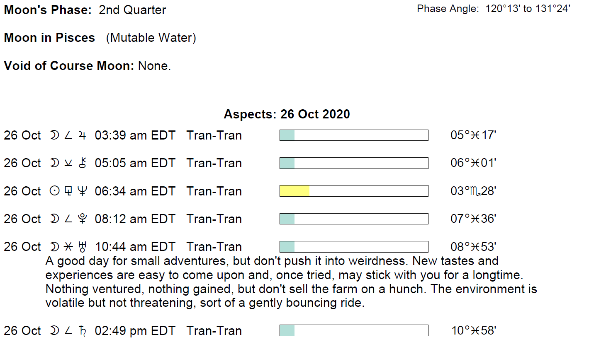This screenshot has width=589, height=342.
Task: Click the "Aspects: 26 Oct 2020" heading
Action: [287, 114]
